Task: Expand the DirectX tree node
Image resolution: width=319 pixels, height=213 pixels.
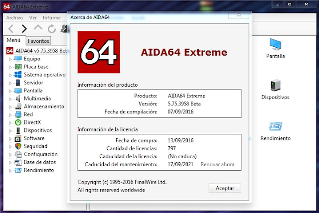Action: (x=10, y=123)
